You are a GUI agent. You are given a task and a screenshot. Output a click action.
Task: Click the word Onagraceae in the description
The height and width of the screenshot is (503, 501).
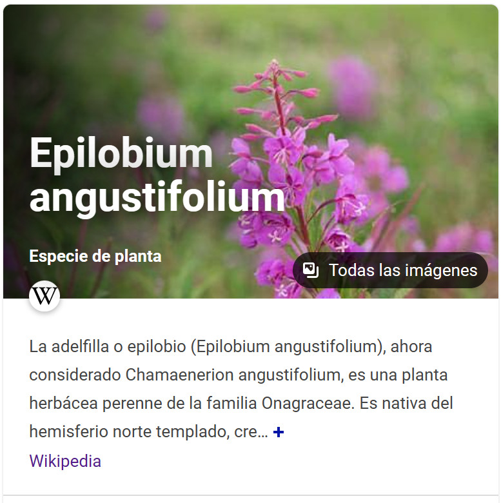click(x=308, y=403)
